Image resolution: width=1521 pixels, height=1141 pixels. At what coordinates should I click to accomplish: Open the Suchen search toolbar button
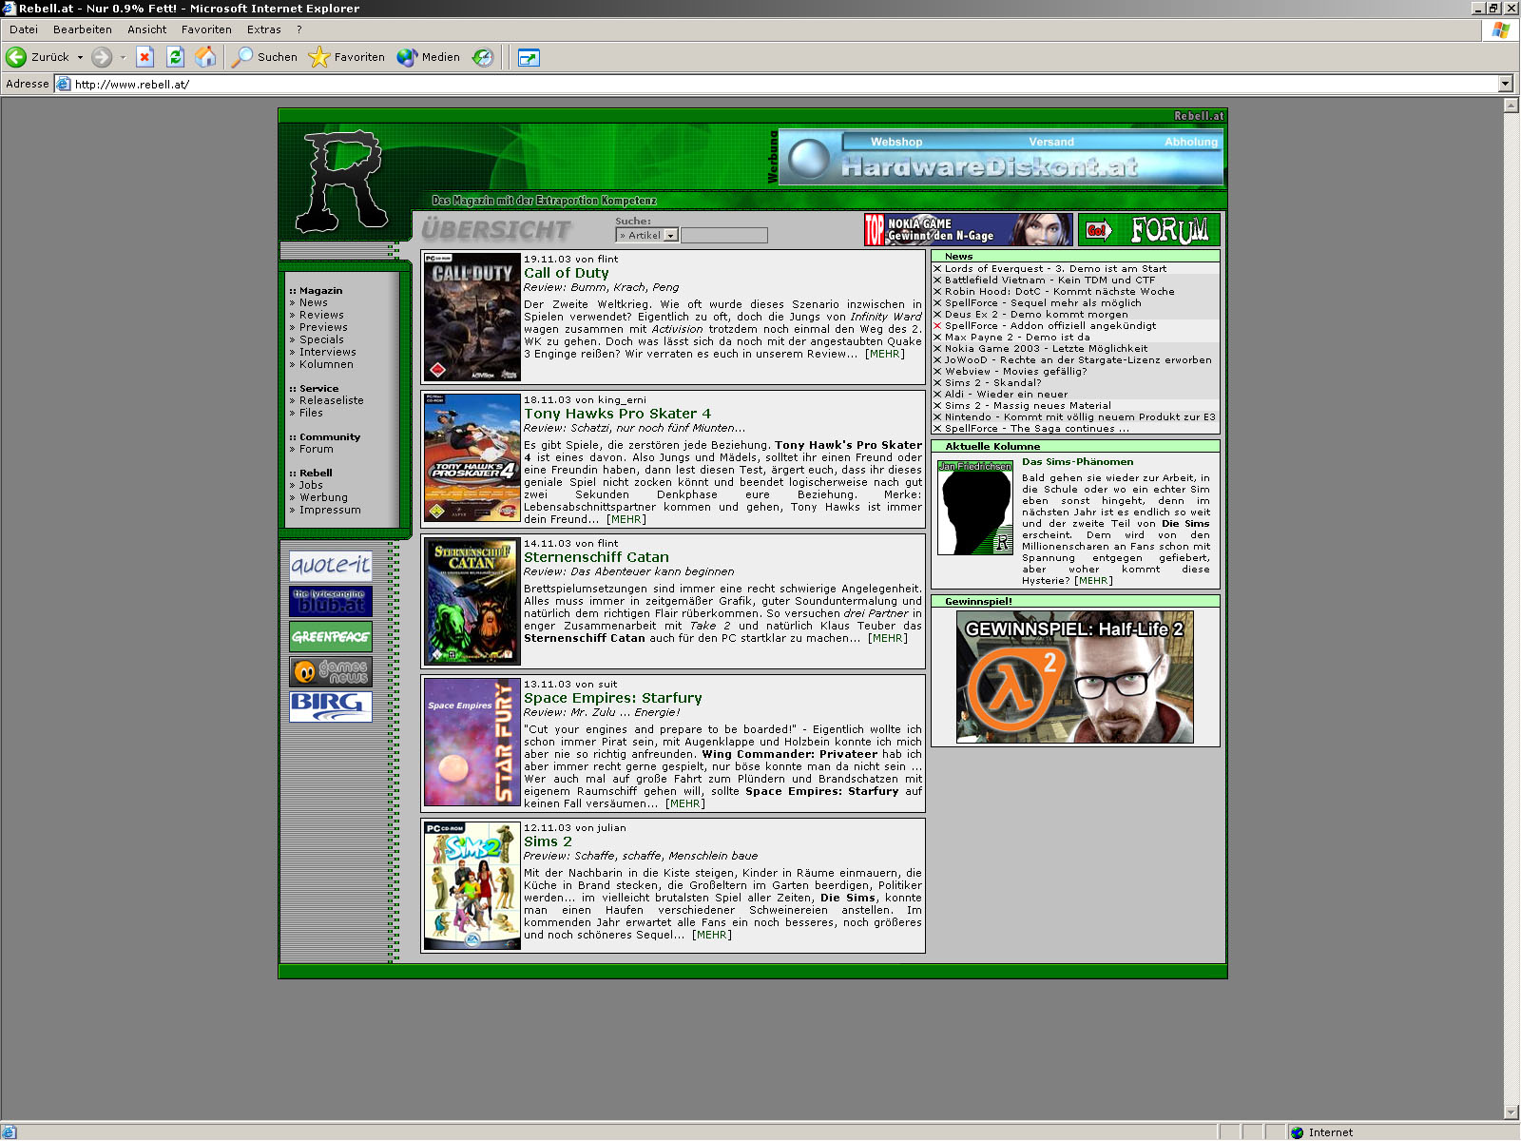pyautogui.click(x=265, y=57)
